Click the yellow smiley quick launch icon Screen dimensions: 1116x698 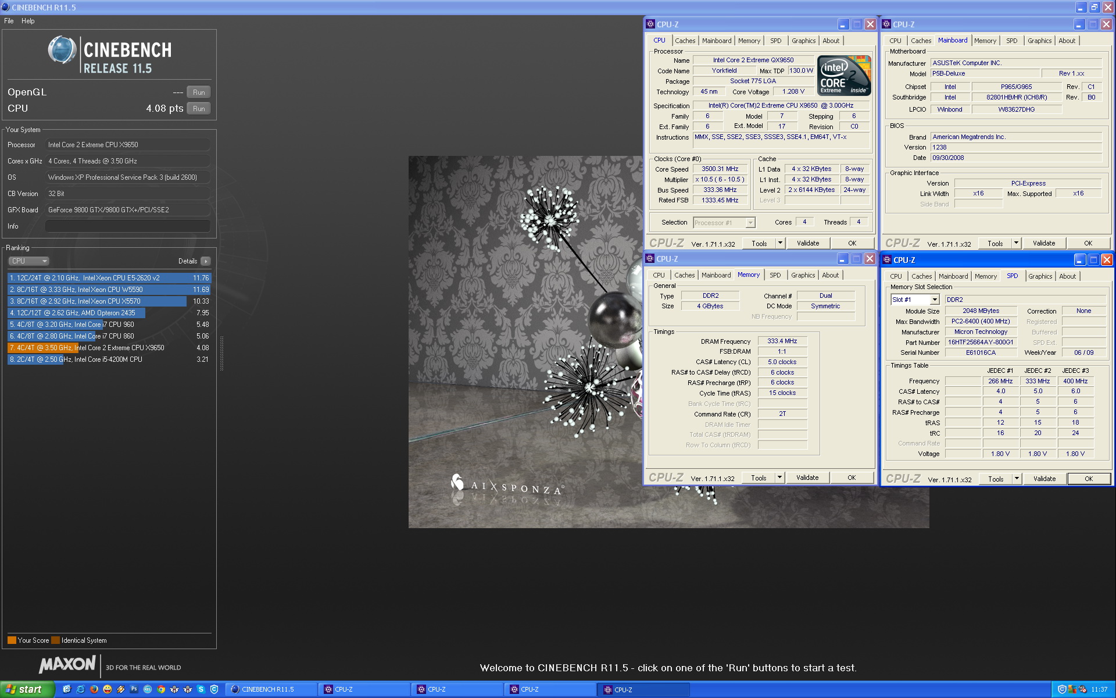tap(107, 689)
